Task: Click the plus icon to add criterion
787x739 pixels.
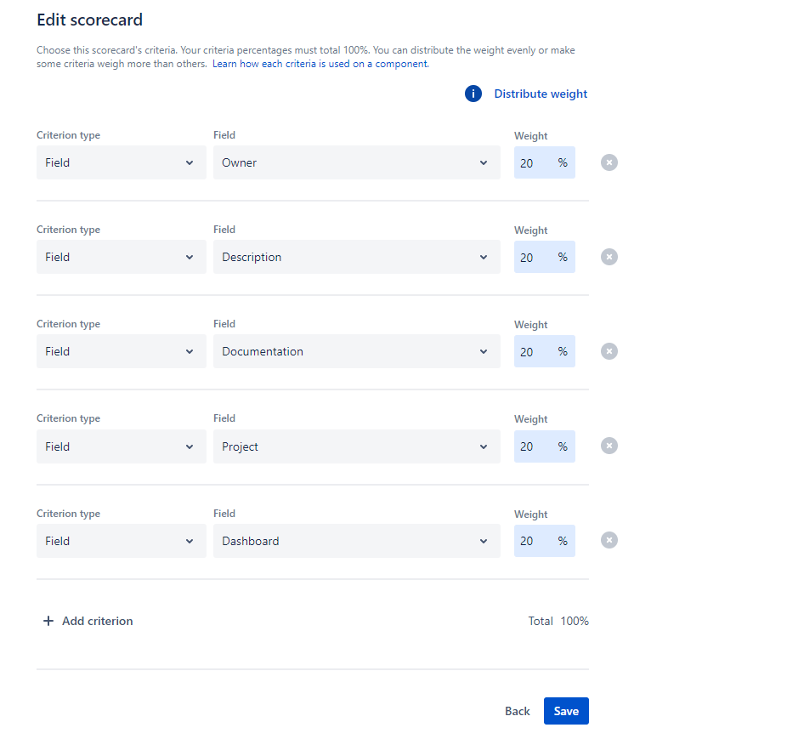Action: [48, 622]
